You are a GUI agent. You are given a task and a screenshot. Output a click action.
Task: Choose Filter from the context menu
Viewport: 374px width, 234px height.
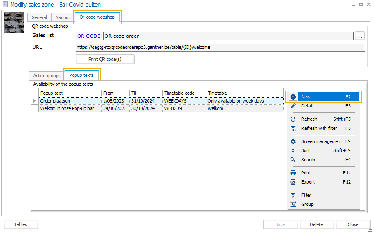[x=306, y=195]
